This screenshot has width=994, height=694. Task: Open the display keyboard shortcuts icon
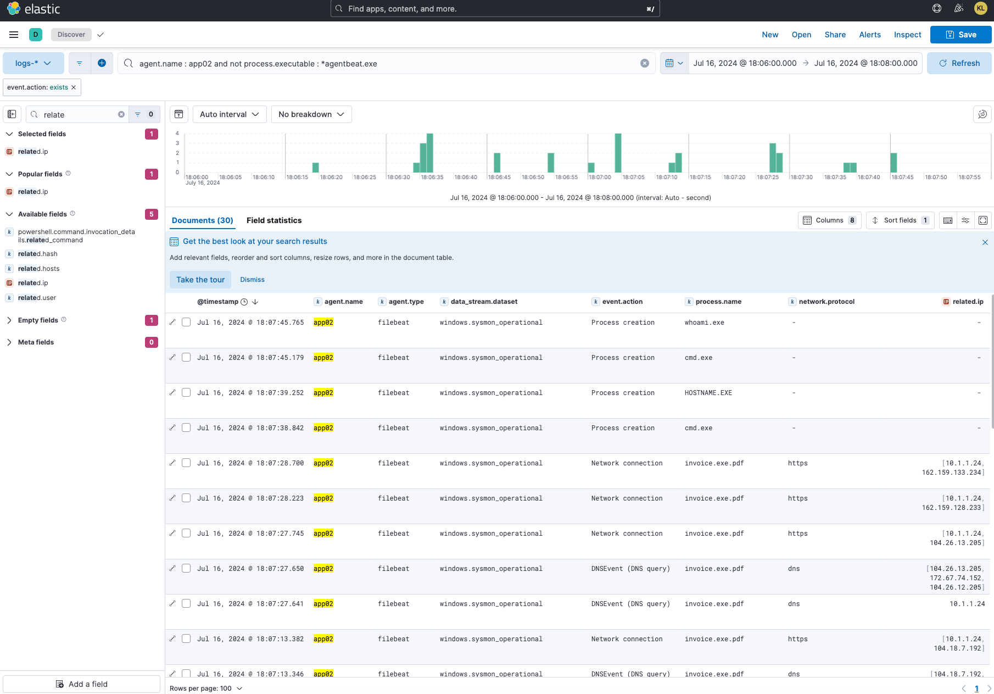(948, 220)
